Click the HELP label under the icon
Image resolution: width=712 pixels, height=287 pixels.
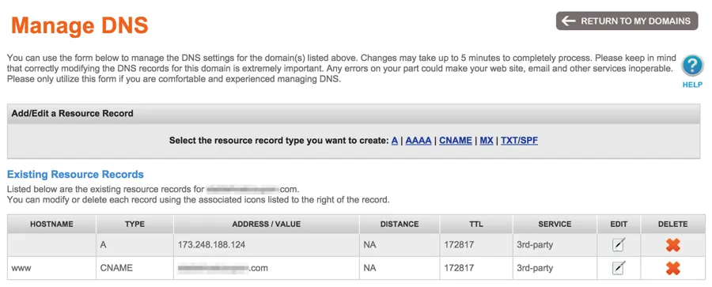point(692,85)
